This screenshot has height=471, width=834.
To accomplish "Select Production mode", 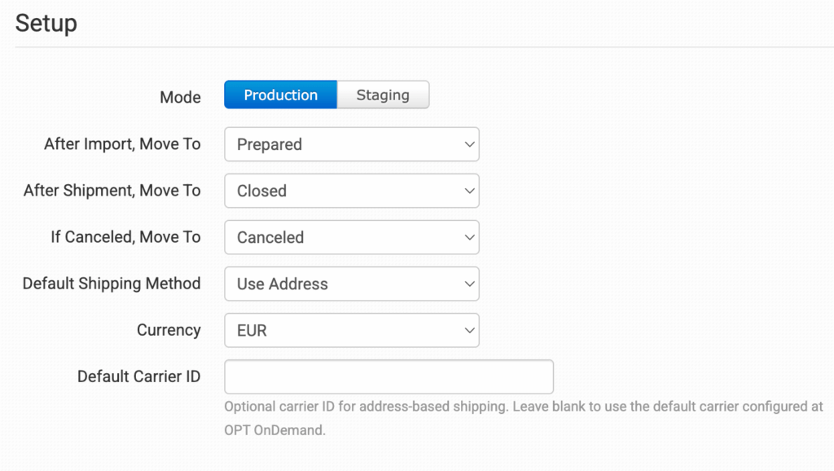I will (x=280, y=95).
